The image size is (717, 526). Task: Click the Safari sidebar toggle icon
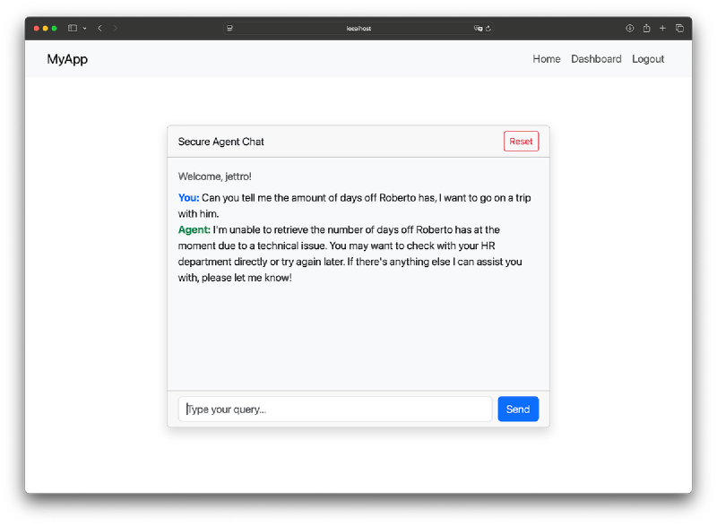(73, 29)
